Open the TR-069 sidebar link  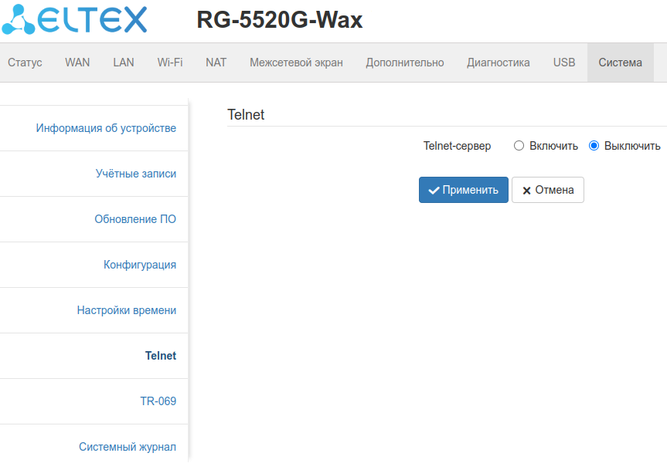[158, 401]
